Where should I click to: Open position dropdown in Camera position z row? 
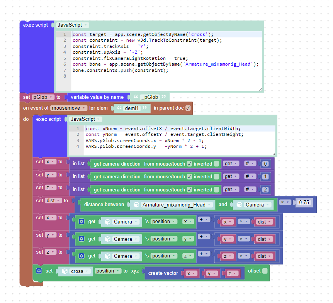[x=164, y=256]
